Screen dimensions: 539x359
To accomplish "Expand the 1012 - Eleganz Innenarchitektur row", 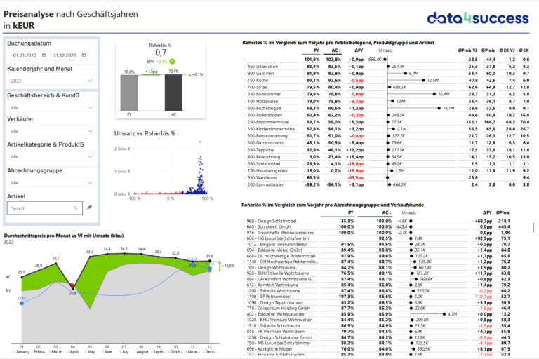I will coord(244,244).
